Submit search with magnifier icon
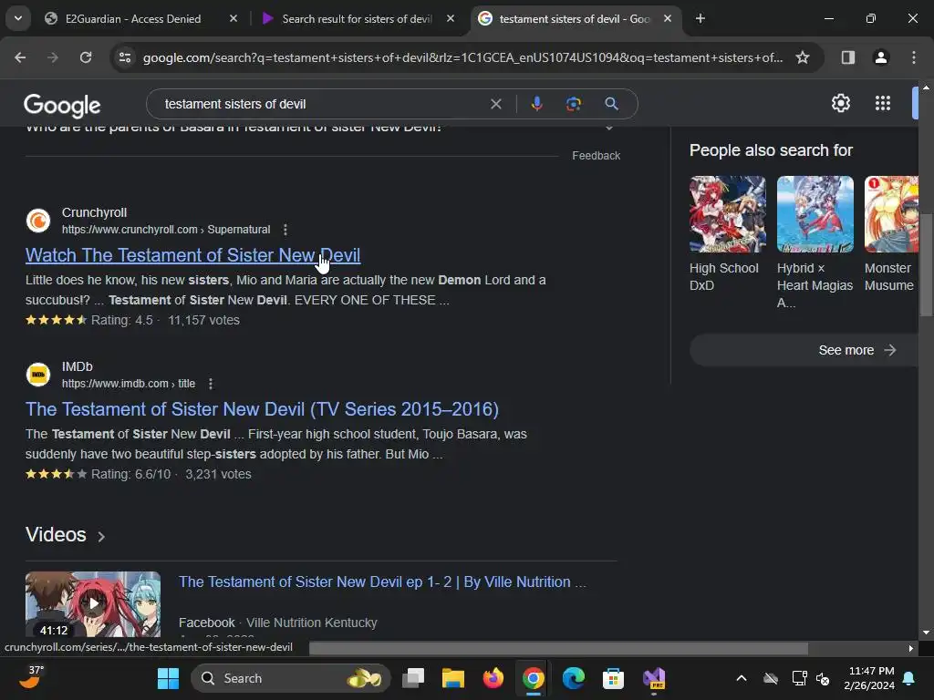The height and width of the screenshot is (700, 934). tap(611, 104)
